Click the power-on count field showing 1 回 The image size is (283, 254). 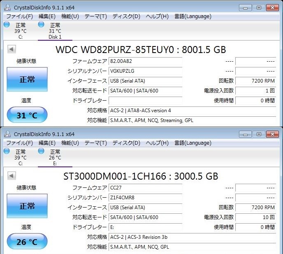pyautogui.click(x=256, y=90)
